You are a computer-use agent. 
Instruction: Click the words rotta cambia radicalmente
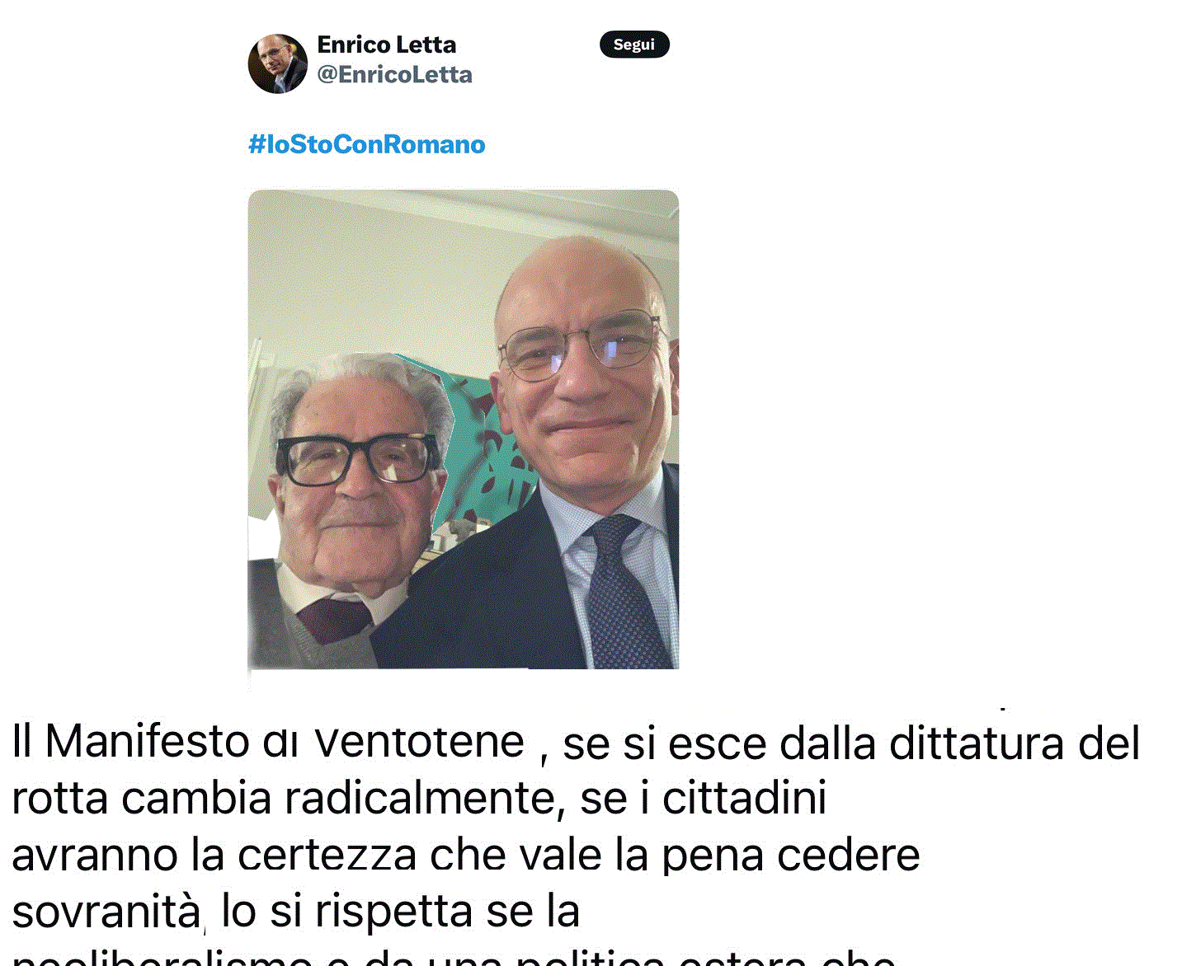point(289,799)
